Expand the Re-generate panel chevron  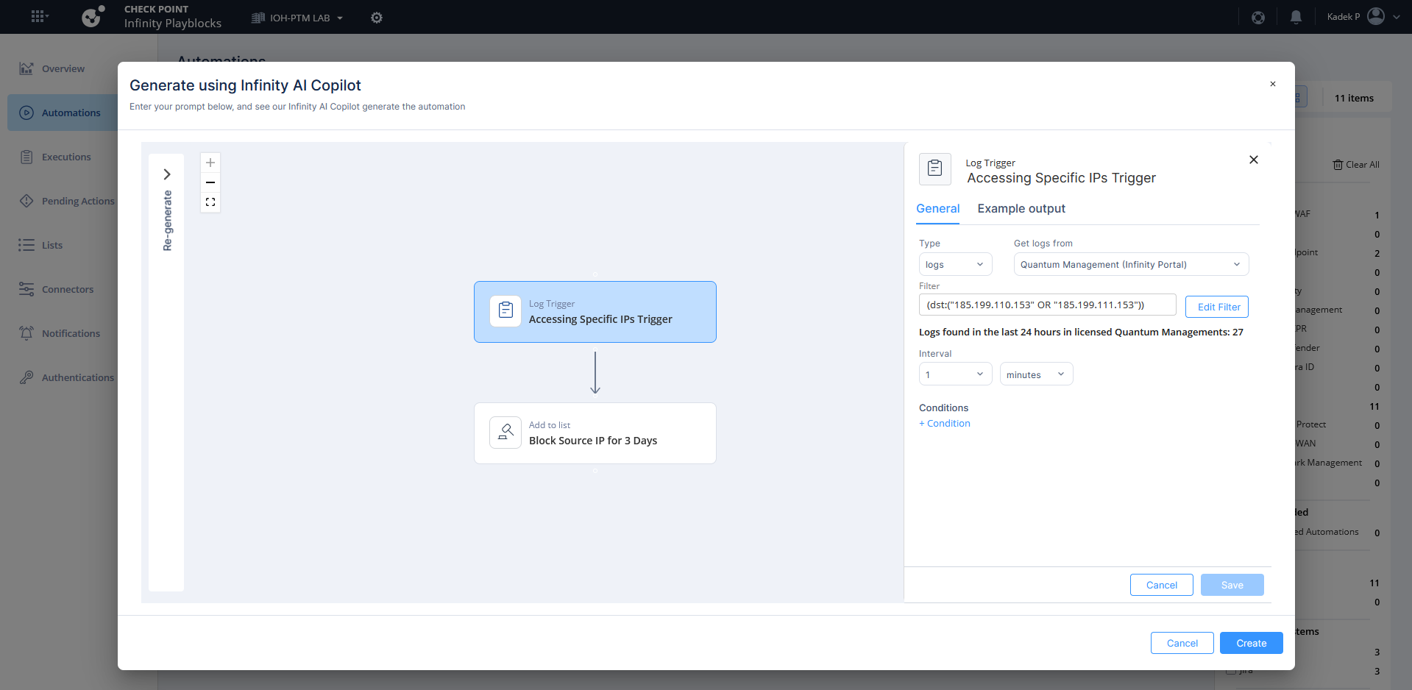167,174
